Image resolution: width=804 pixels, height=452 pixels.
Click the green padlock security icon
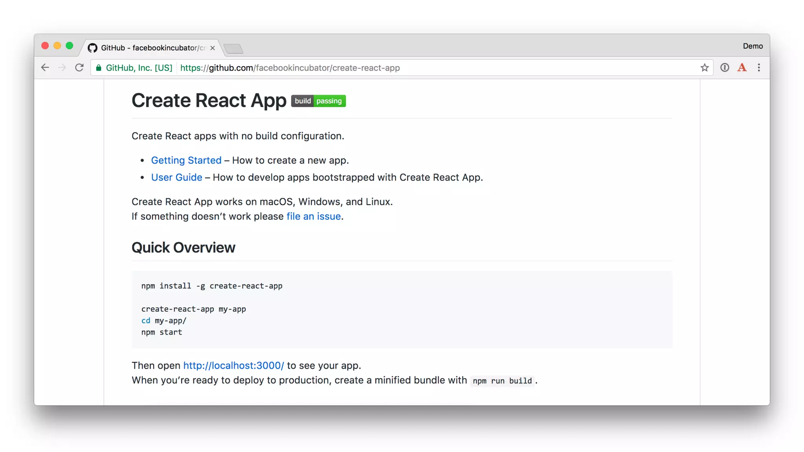pos(99,68)
